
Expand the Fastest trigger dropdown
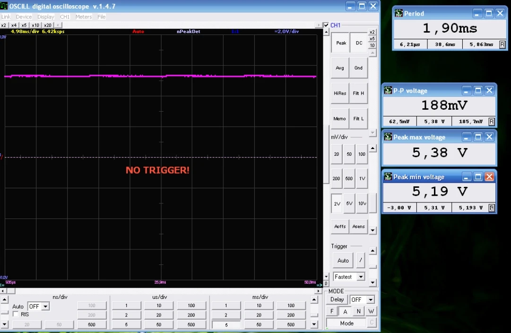click(x=361, y=277)
